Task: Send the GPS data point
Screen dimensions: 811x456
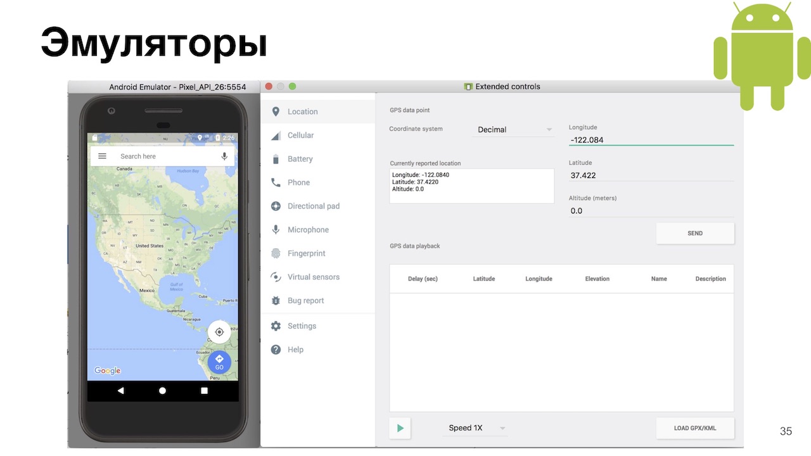Action: click(695, 233)
